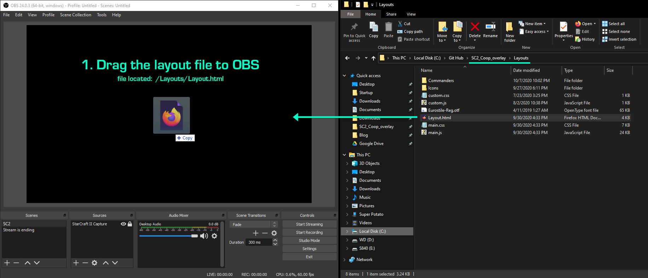Move scene down arrow in Scenes panel
Viewport: 648px width, 278px height.
[37, 263]
